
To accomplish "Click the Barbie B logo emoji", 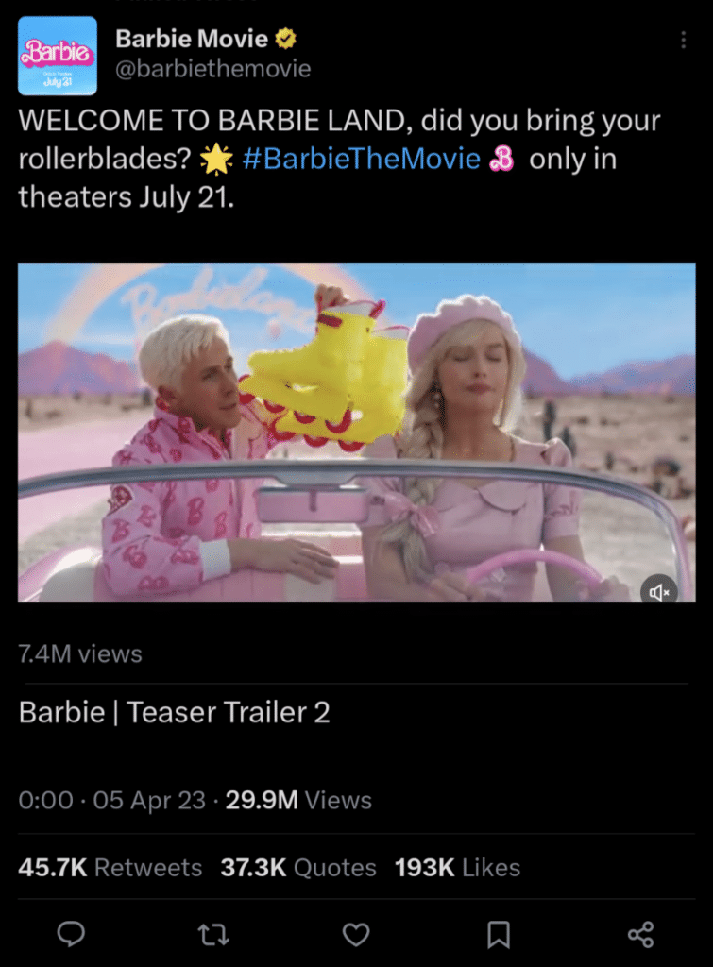I will tap(501, 159).
